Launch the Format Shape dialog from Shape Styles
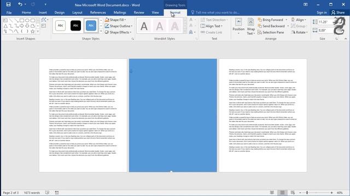The height and width of the screenshot is (196, 350). coord(133,39)
